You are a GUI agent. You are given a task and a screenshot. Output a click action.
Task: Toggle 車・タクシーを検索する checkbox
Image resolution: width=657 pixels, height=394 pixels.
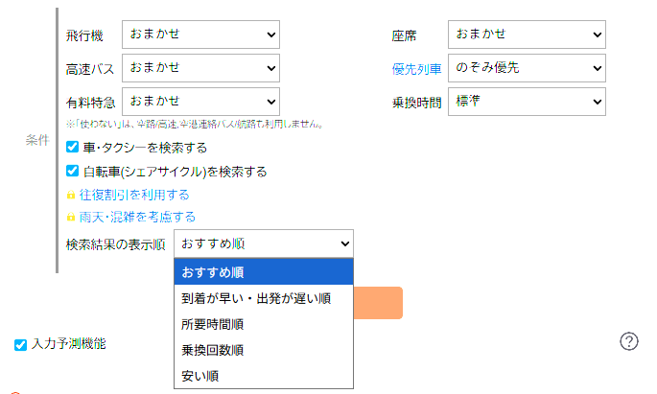pyautogui.click(x=73, y=148)
